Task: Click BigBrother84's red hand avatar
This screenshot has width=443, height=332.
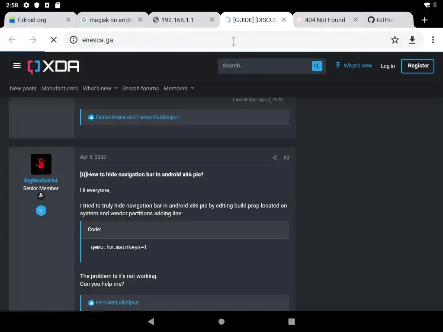Action: click(41, 164)
